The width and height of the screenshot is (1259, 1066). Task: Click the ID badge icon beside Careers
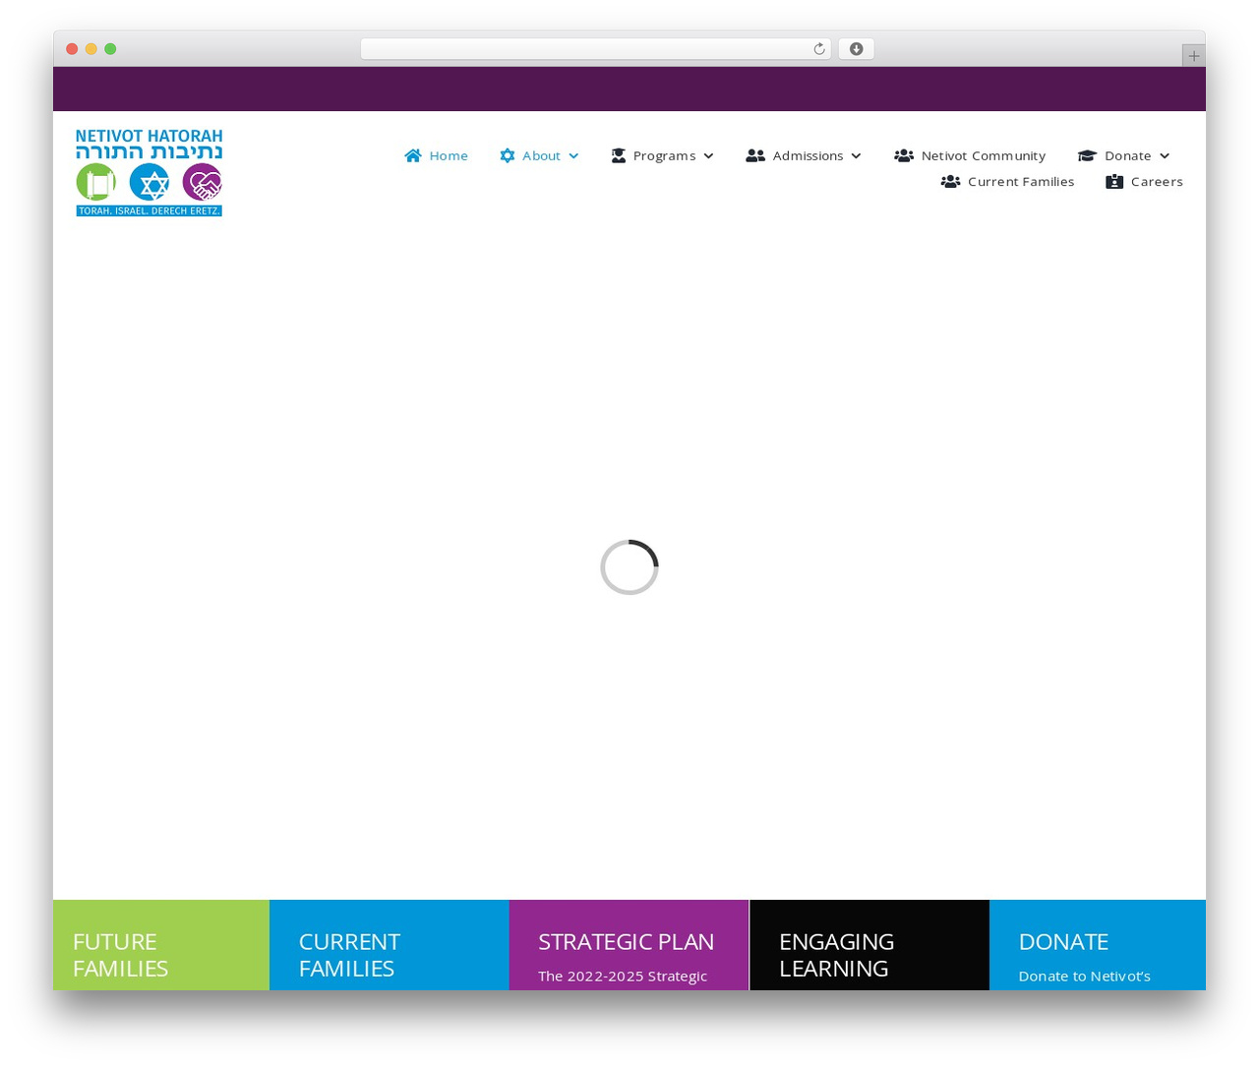click(x=1114, y=181)
